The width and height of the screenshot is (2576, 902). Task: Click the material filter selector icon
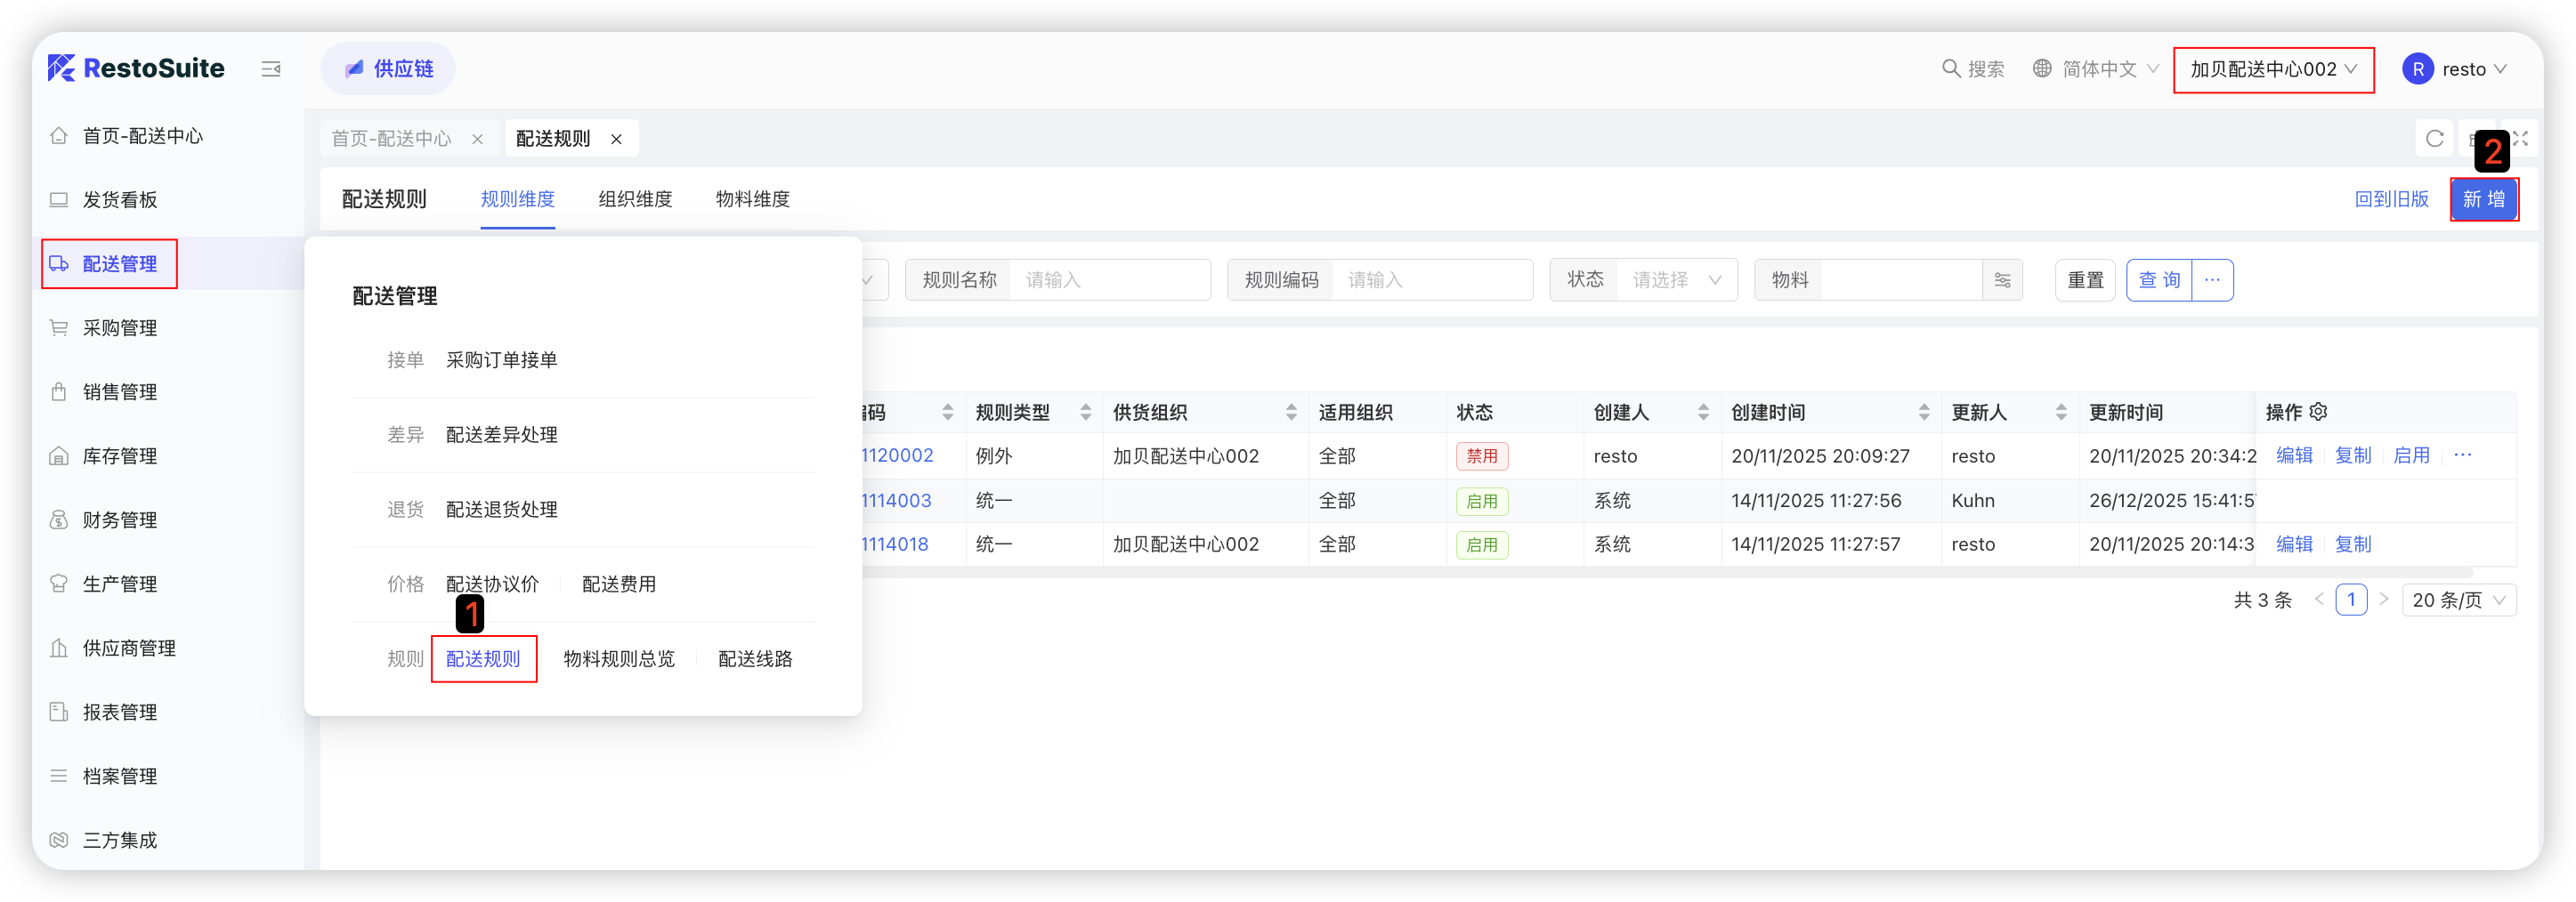[2002, 281]
